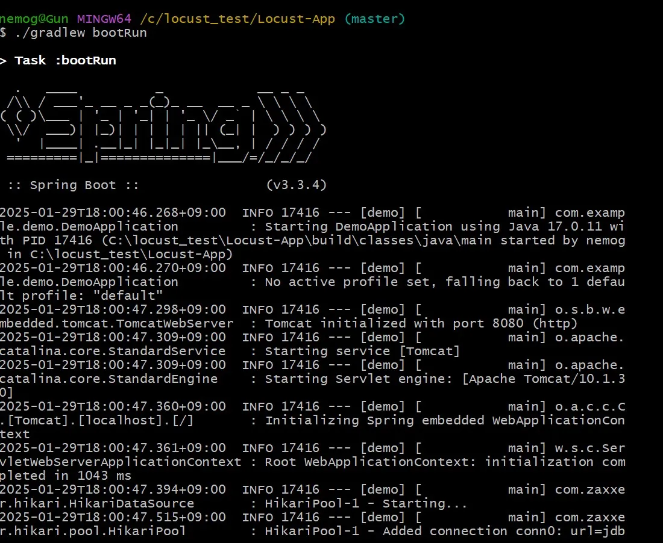
Task: Click the 'th PID 17416' build classes path line
Action: 312,241
